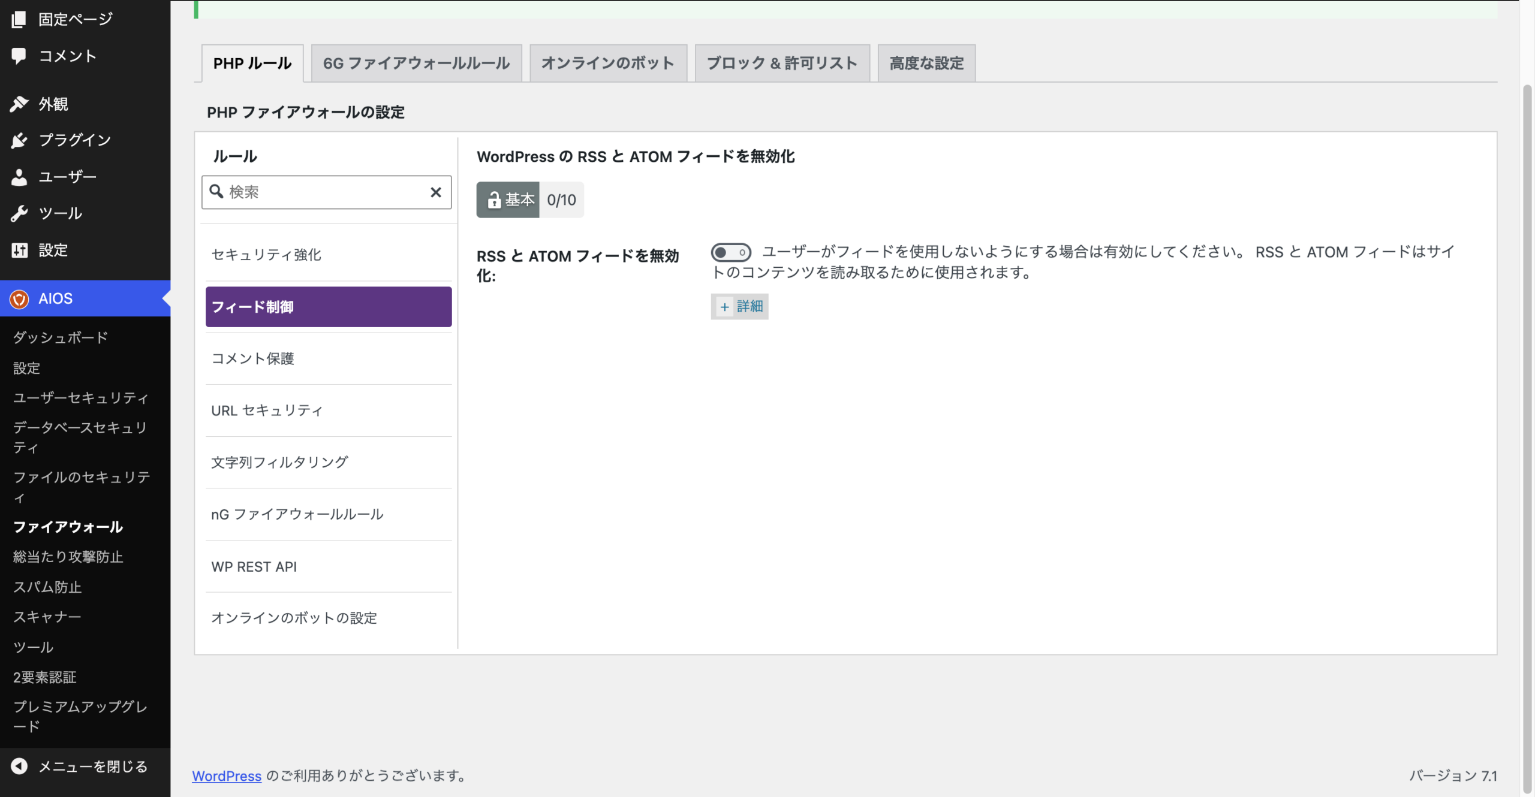Click the lock icon on 基本 badge
The width and height of the screenshot is (1535, 797).
493,200
